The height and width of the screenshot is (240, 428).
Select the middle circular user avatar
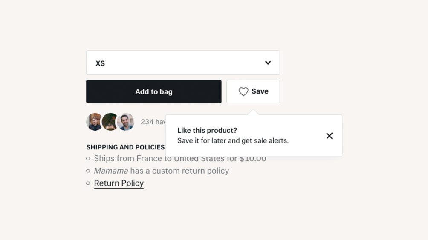point(110,122)
